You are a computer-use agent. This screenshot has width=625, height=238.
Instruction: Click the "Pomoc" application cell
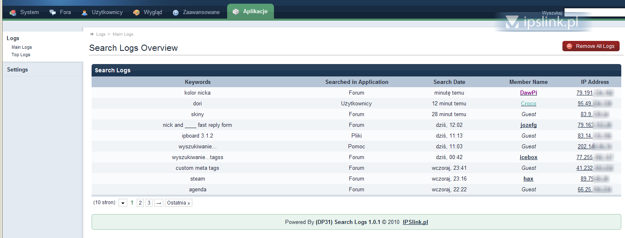pyautogui.click(x=356, y=147)
